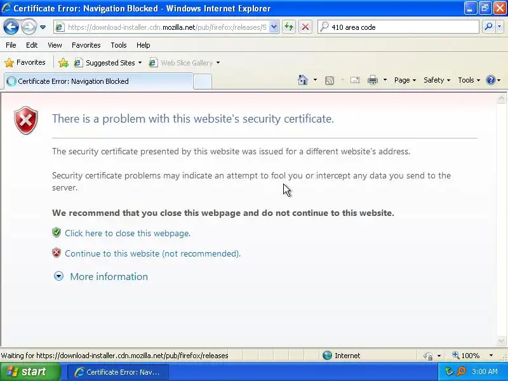Expand the More information arrow
508x381 pixels.
(58, 276)
